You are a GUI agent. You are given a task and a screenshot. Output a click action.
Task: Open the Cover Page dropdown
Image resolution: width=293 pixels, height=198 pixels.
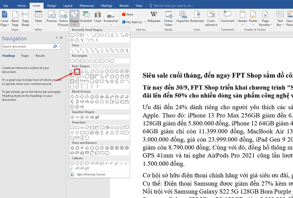pyautogui.click(x=5, y=18)
